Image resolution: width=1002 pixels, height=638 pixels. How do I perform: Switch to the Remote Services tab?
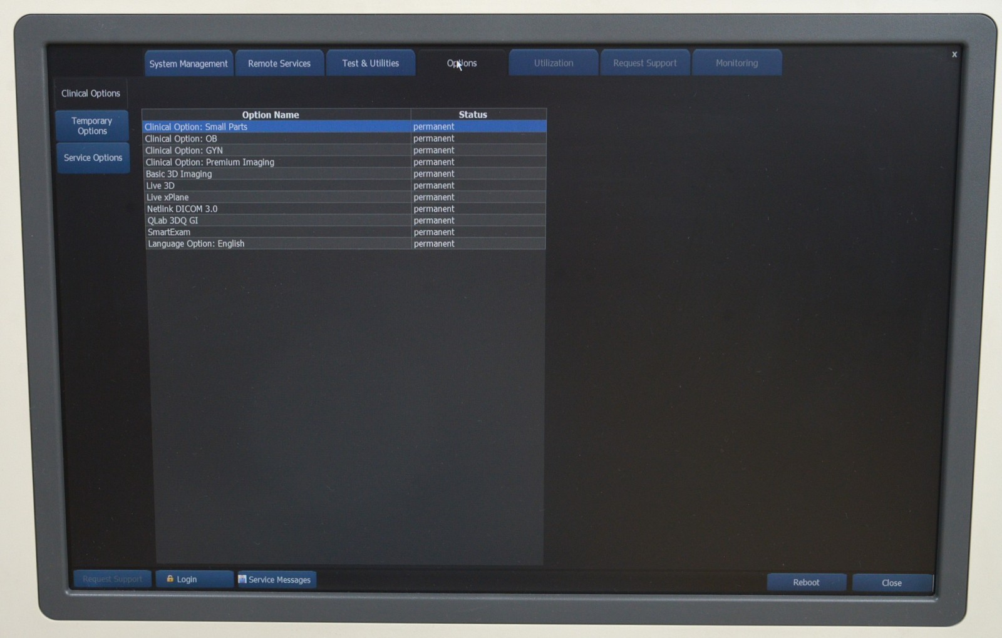279,64
